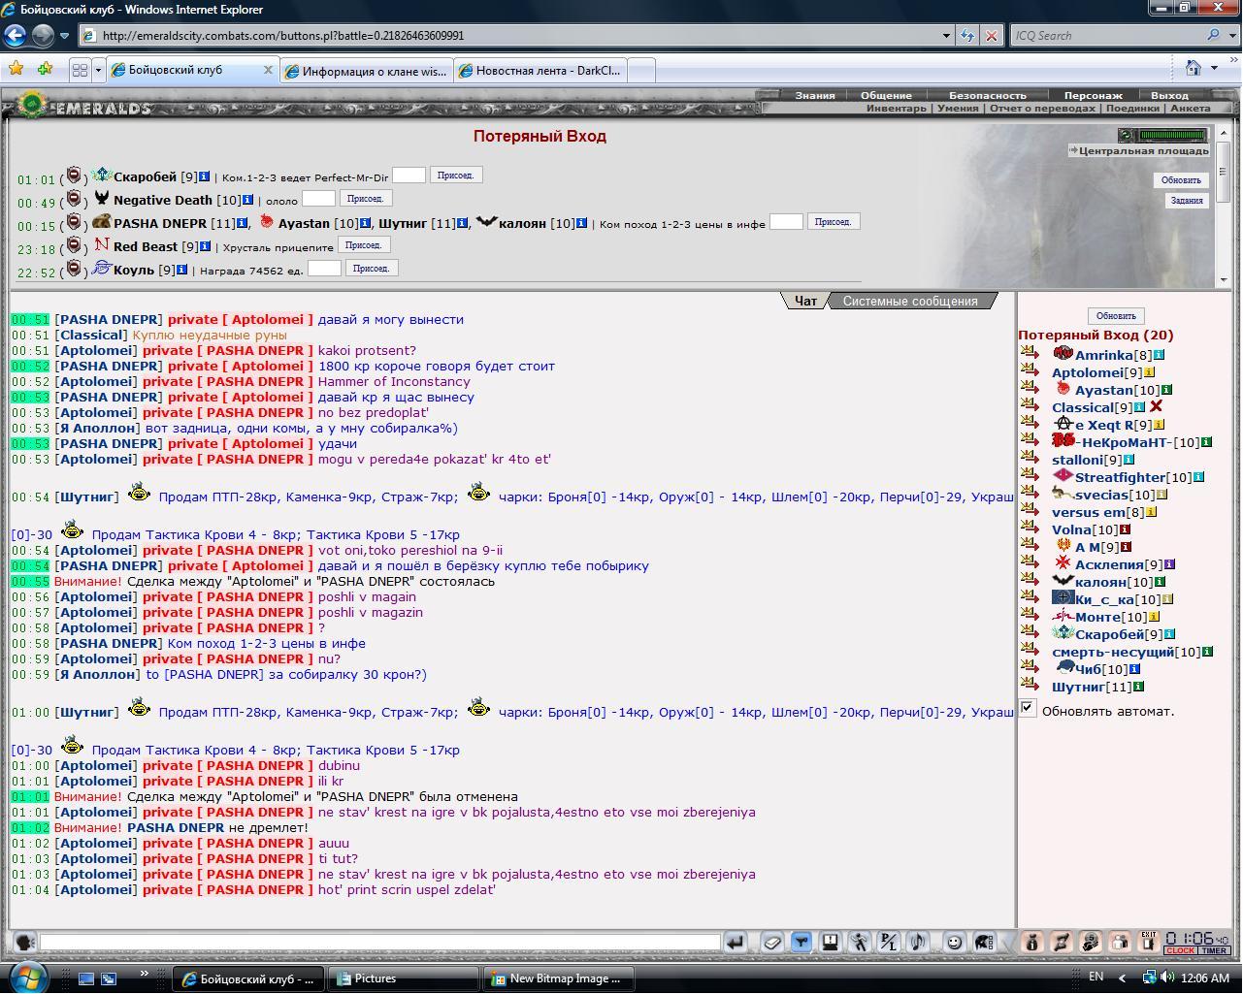Click 'Инвентарь' submenu link

click(x=897, y=108)
